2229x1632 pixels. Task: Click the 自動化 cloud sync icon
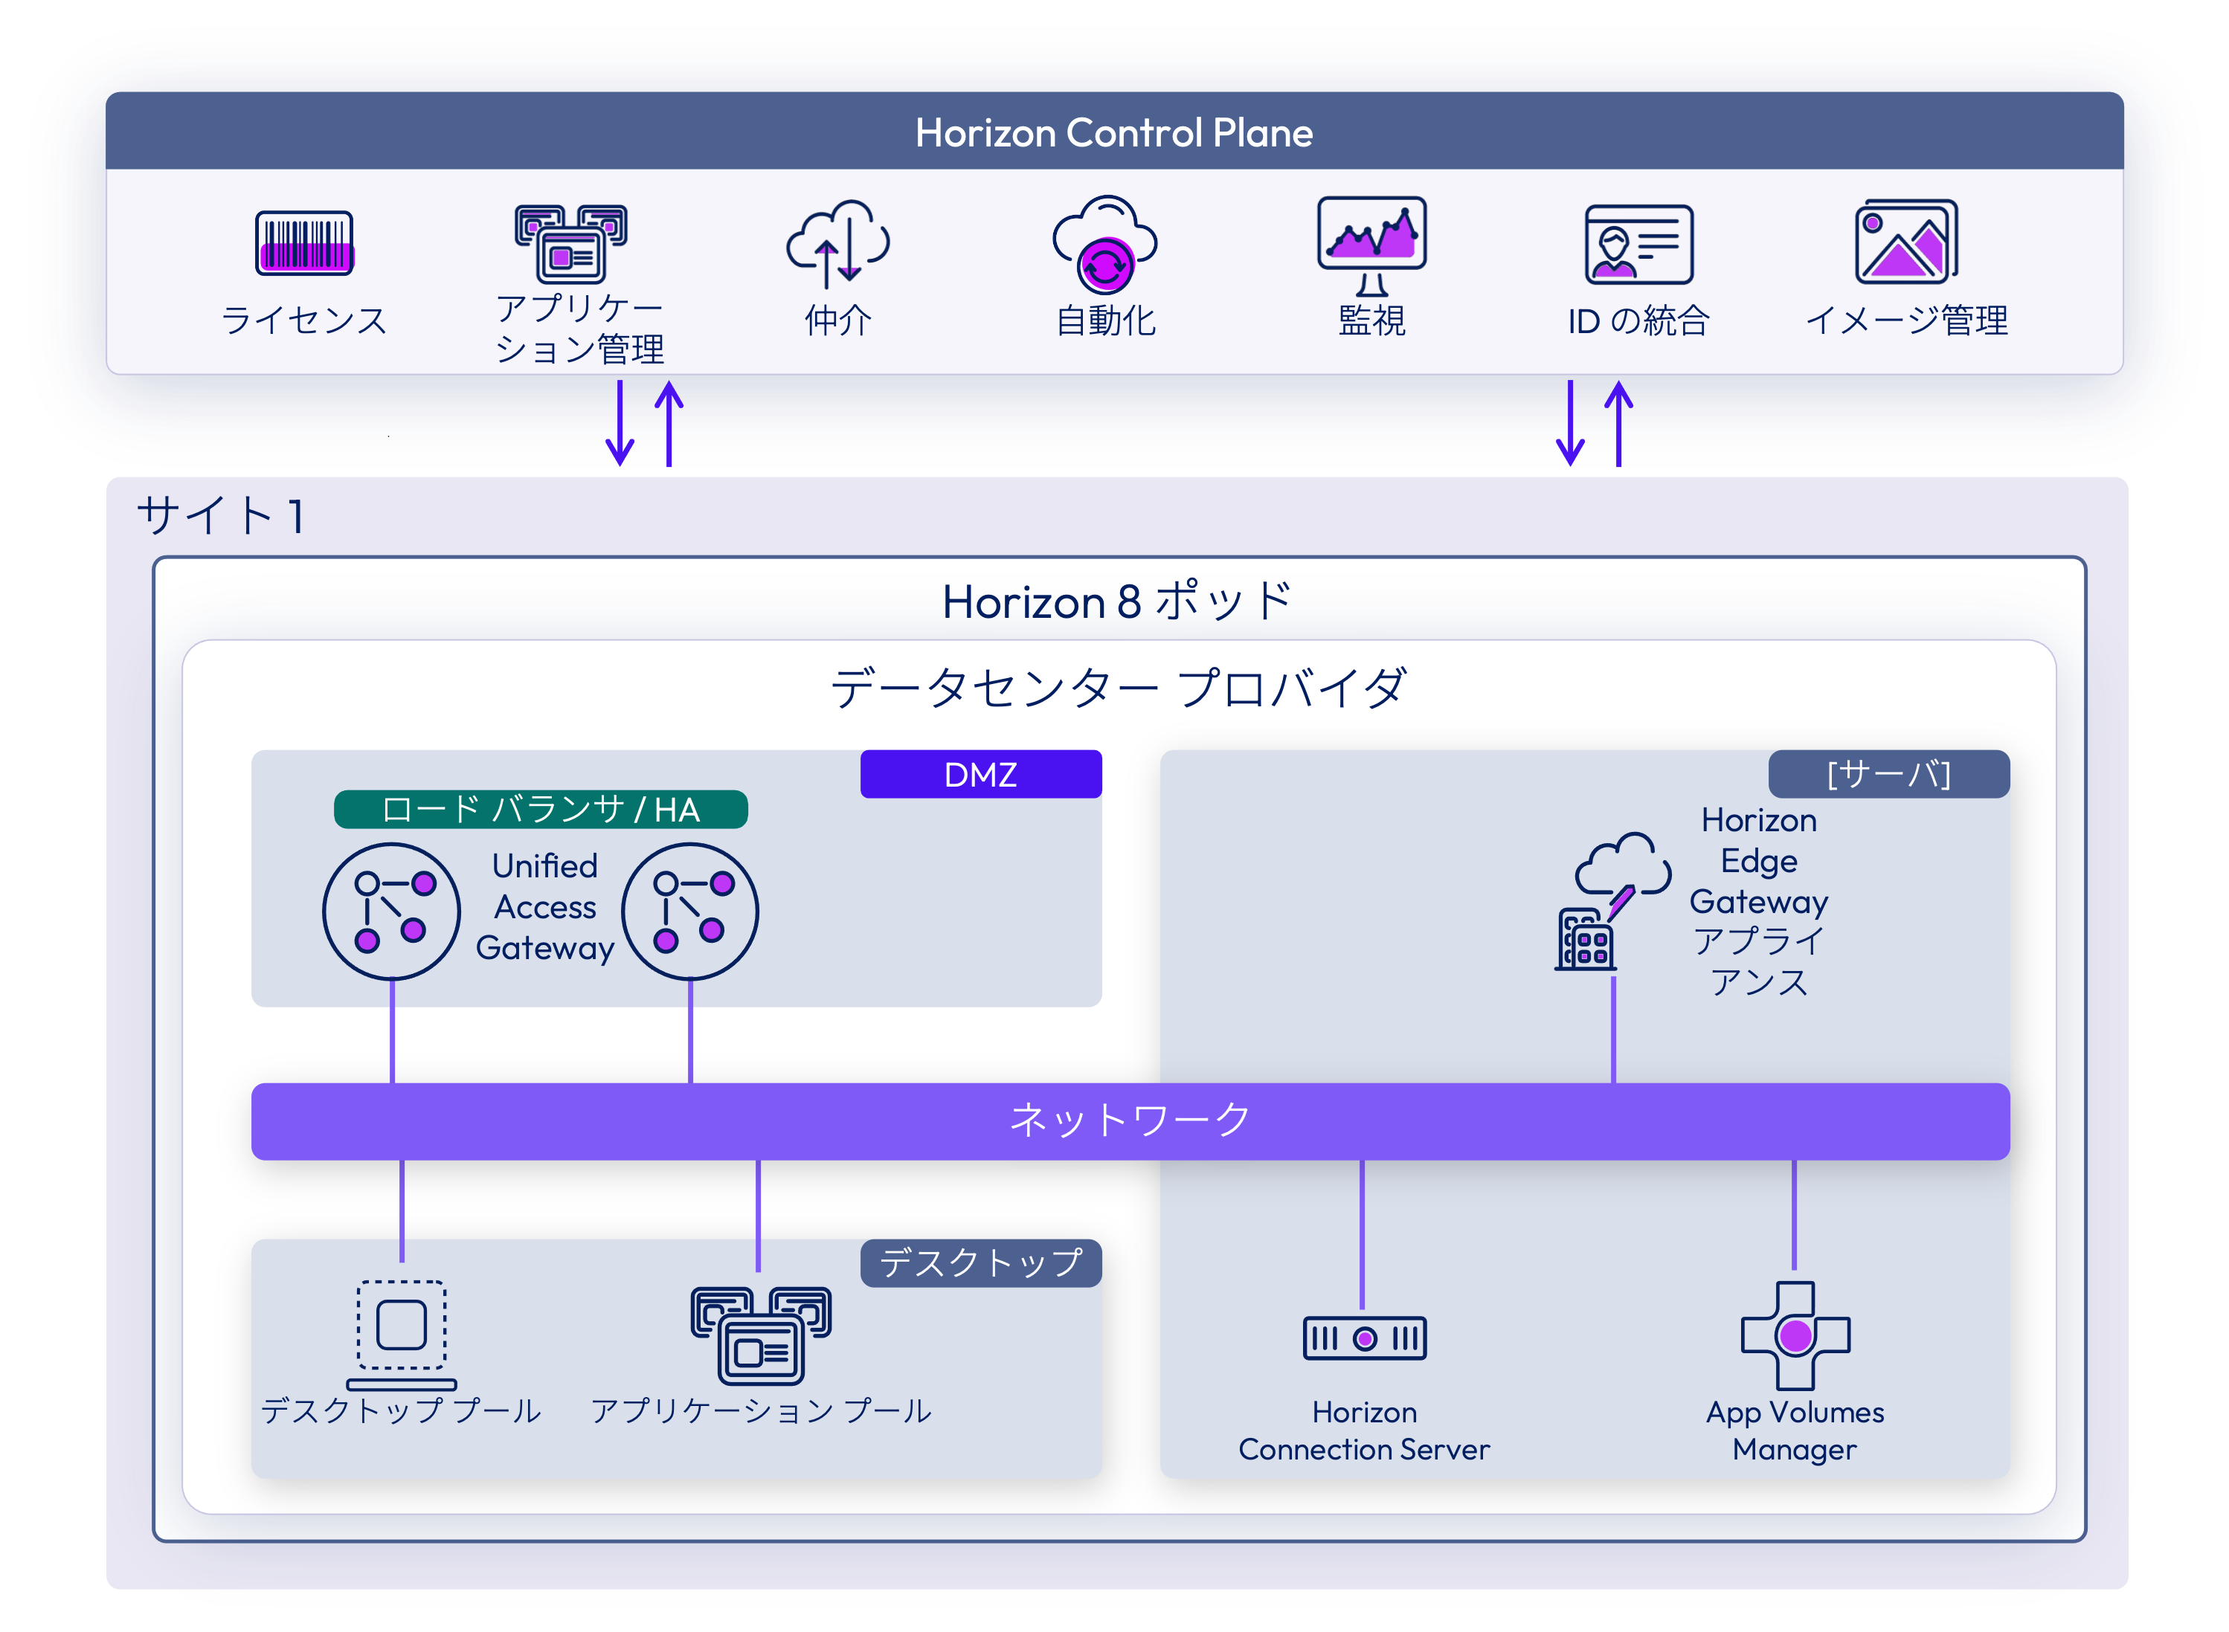coord(1104,244)
